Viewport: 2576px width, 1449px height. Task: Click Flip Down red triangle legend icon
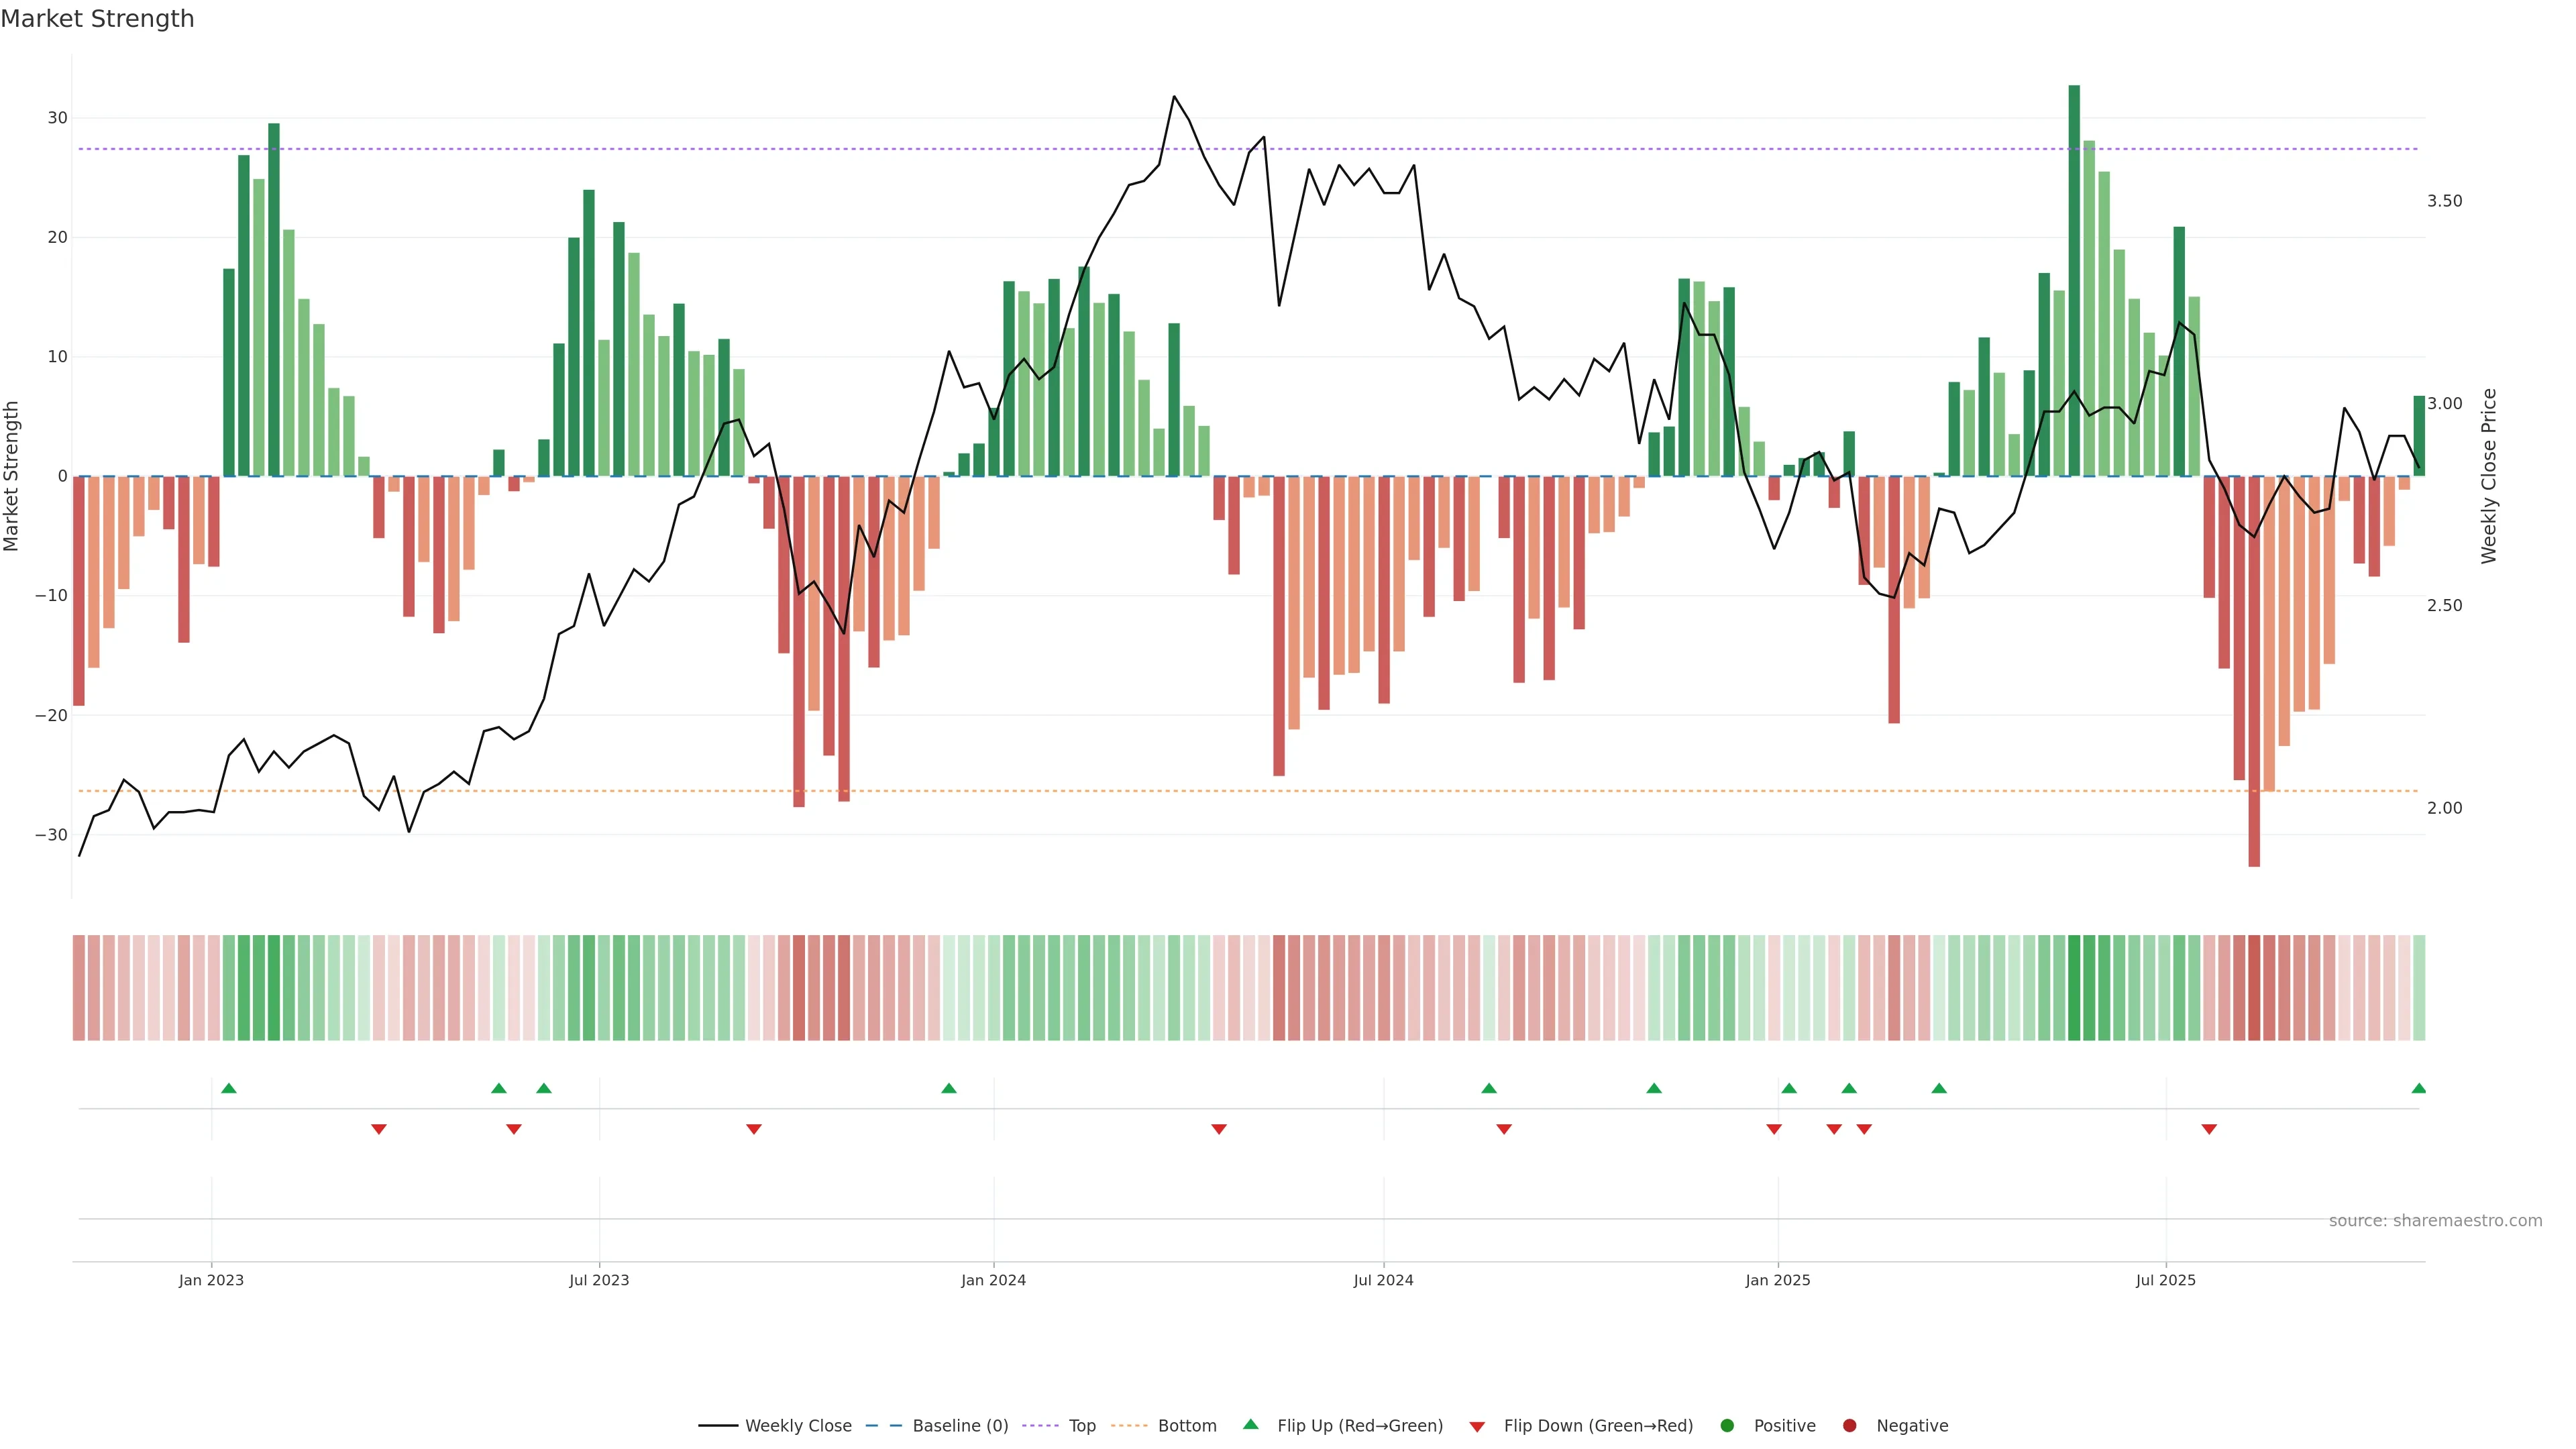[1477, 1427]
